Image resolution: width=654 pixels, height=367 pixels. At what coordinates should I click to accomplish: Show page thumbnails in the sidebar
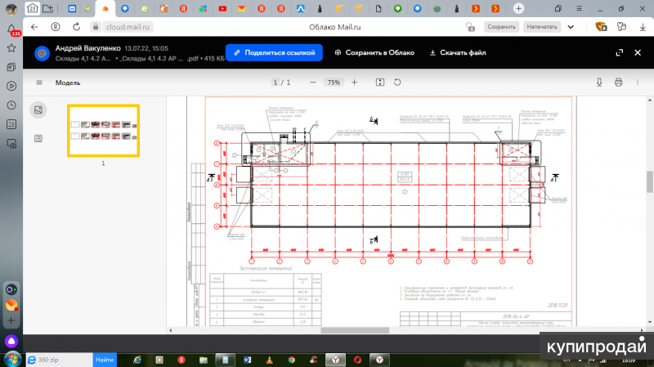38,110
